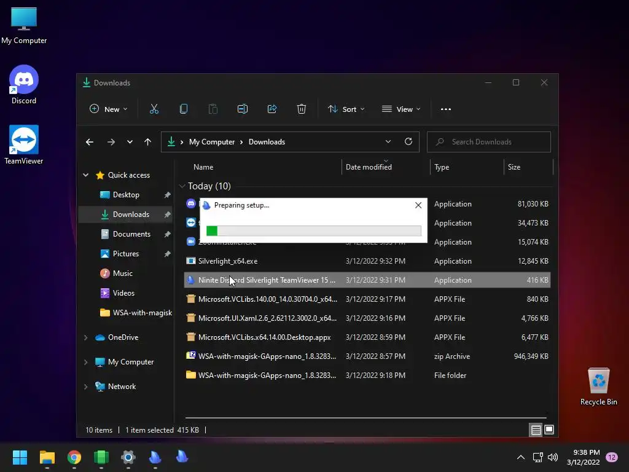Click the network tray icon
629x472 pixels.
[537, 457]
